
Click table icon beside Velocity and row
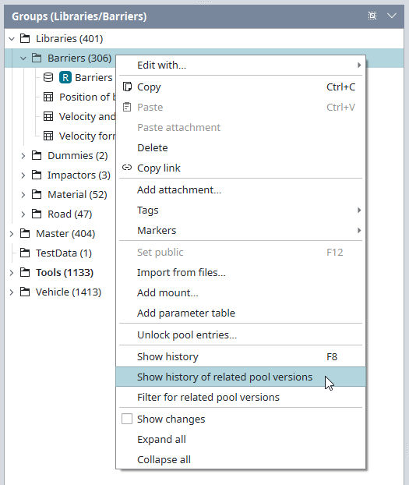tap(48, 116)
